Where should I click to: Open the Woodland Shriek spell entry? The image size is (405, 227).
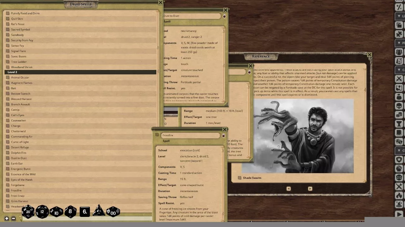22,67
